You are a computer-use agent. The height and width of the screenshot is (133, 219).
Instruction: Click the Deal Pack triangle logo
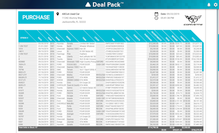click(x=88, y=5)
